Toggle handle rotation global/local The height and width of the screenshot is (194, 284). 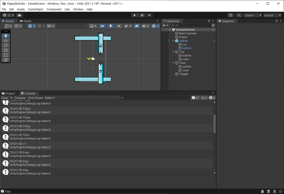pyautogui.click(x=18, y=26)
